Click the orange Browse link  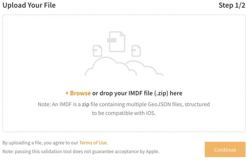coord(80,93)
